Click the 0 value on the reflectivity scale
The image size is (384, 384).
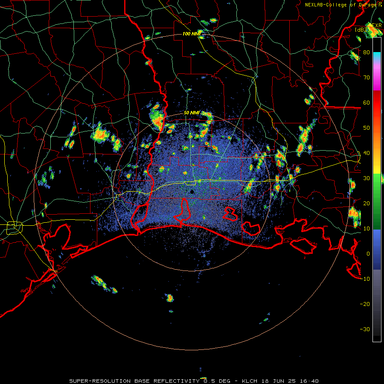coord(368,254)
